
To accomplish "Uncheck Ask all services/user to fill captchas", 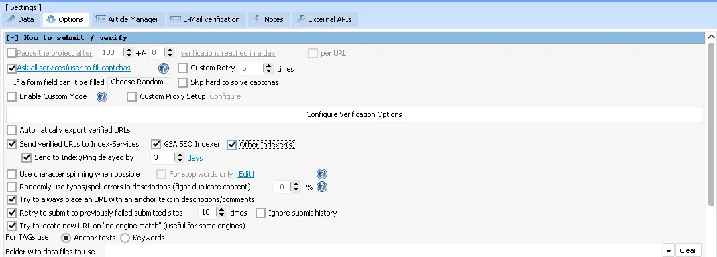I will click(x=12, y=68).
